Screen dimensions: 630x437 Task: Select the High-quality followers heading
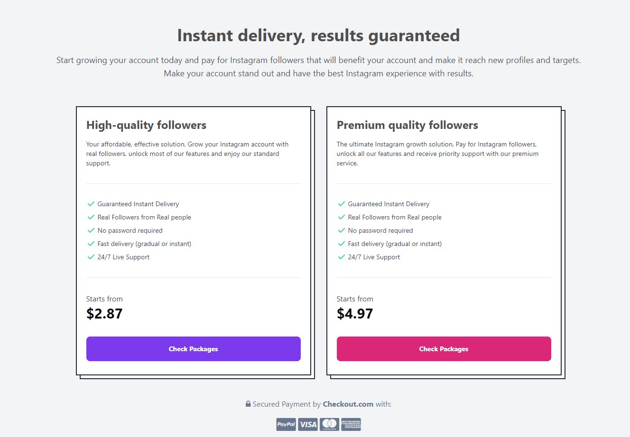[146, 125]
